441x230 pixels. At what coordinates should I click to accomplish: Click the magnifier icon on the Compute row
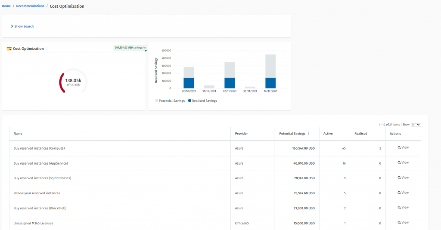pos(399,147)
